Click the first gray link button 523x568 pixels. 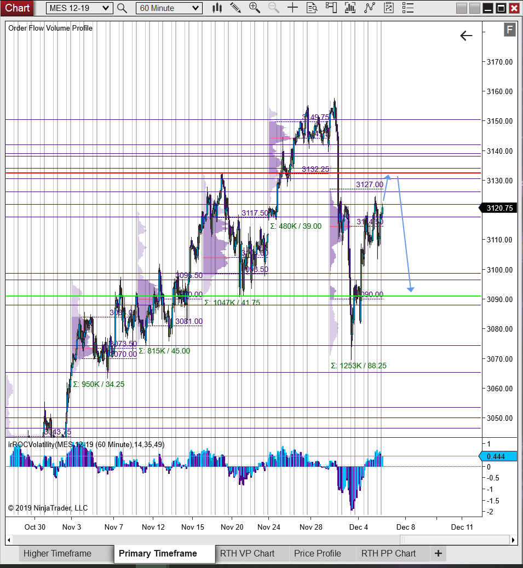pos(461,8)
